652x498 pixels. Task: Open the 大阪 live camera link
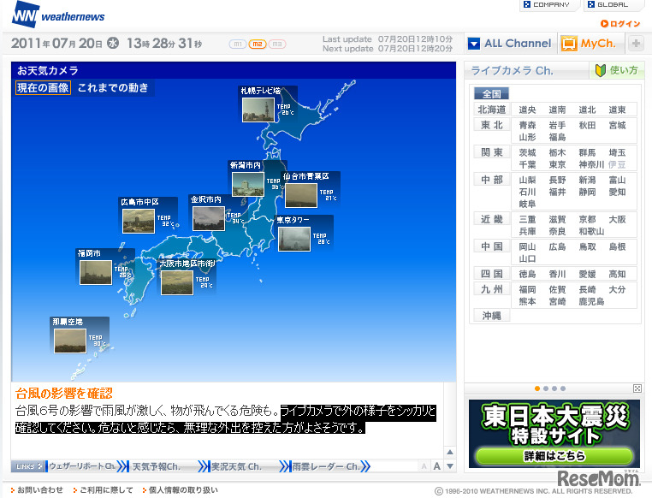tap(617, 219)
